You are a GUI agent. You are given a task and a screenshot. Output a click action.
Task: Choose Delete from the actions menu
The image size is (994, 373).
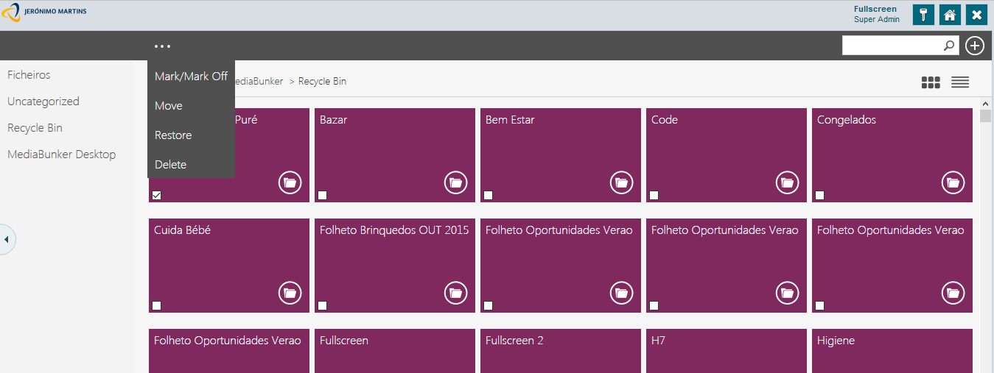point(170,165)
